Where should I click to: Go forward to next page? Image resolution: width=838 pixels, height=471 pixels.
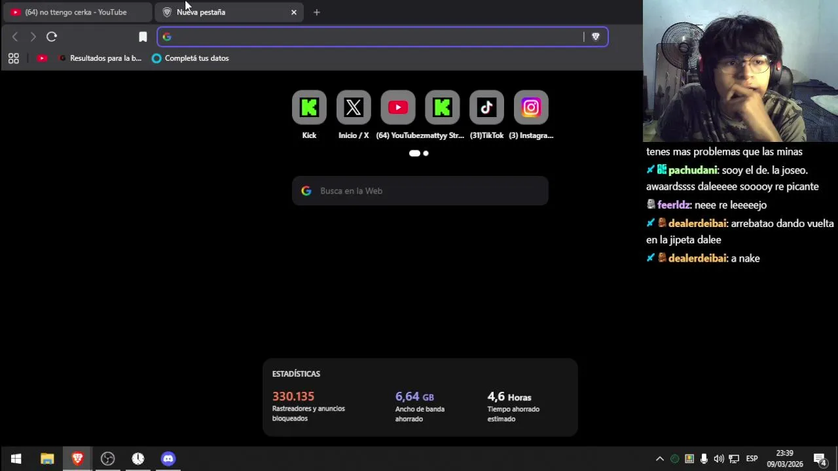tap(33, 37)
